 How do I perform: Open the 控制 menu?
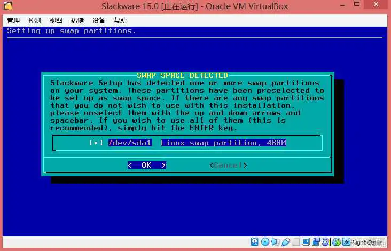(x=34, y=21)
